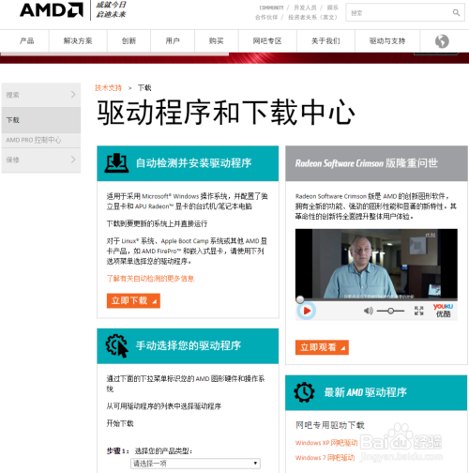Open the Windows XP 网吧驱动 link
Viewport: 469px width, 473px height.
click(x=326, y=443)
